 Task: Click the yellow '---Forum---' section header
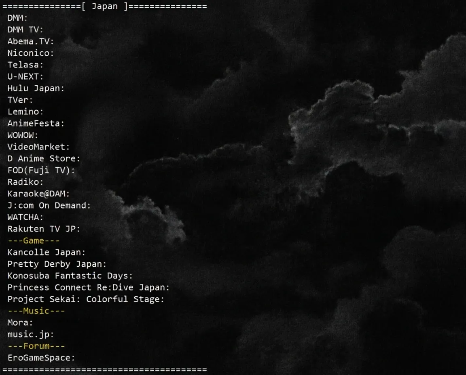pos(36,346)
